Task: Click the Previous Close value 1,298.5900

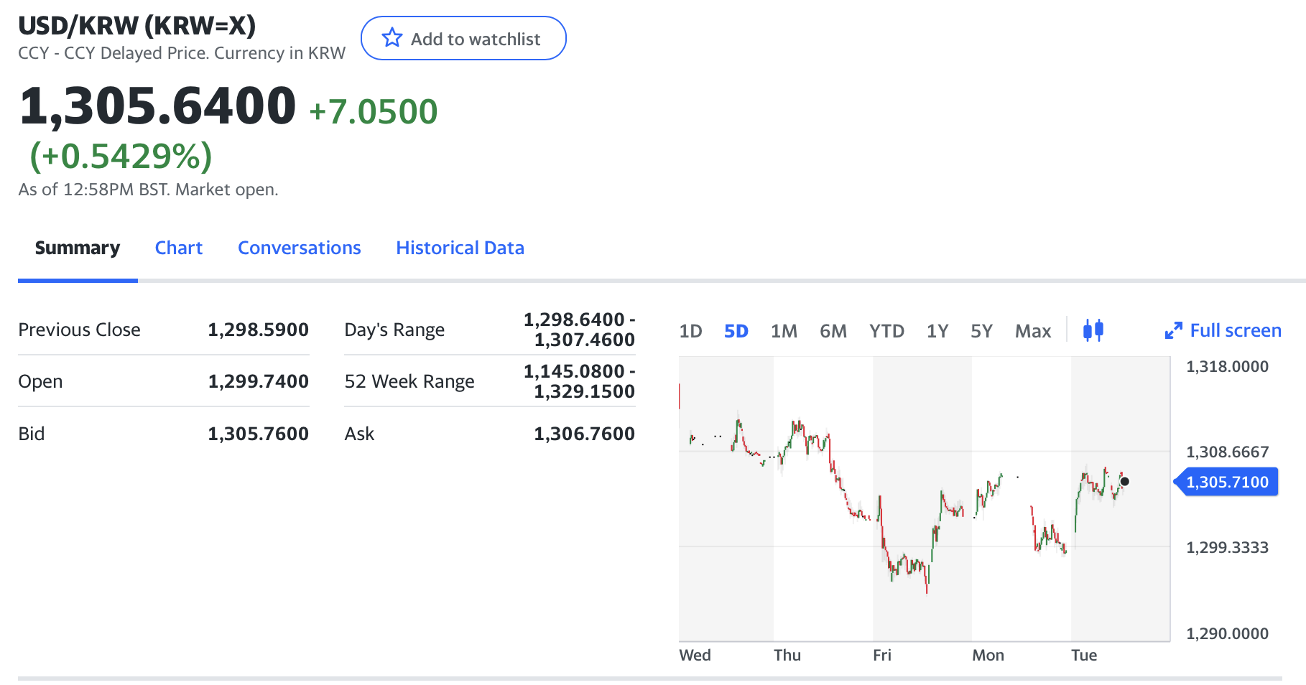Action: pos(259,330)
